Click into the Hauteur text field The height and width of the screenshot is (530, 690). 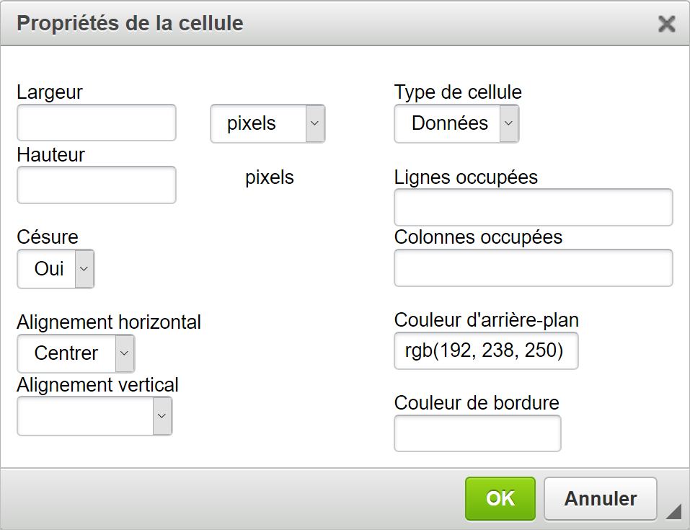[97, 185]
